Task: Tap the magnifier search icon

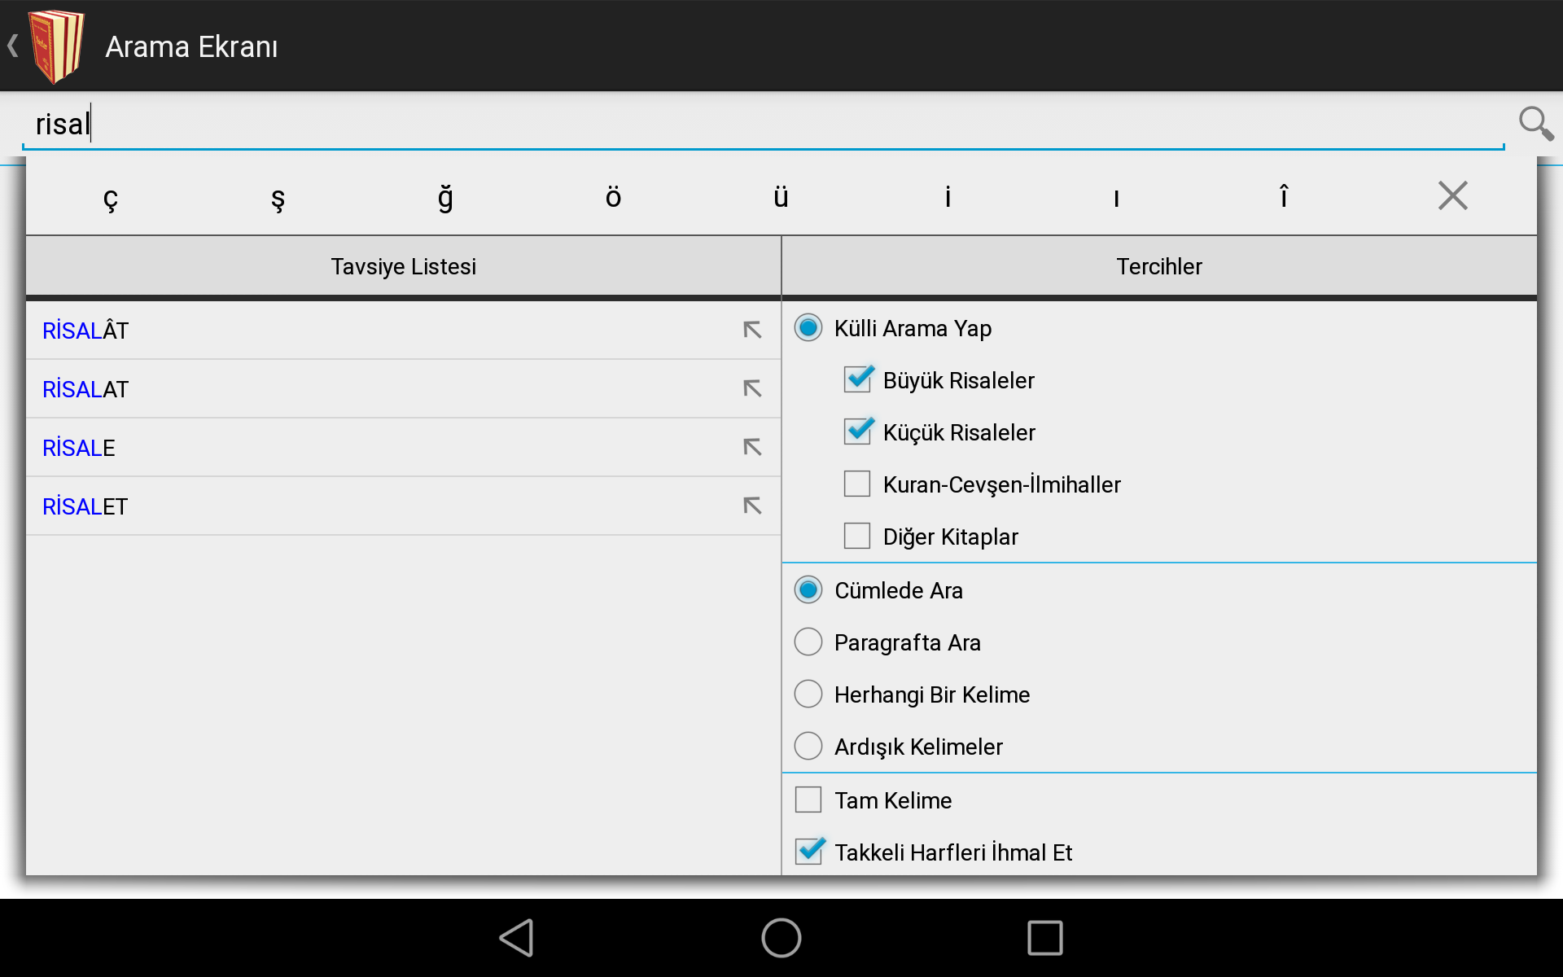Action: click(x=1536, y=124)
